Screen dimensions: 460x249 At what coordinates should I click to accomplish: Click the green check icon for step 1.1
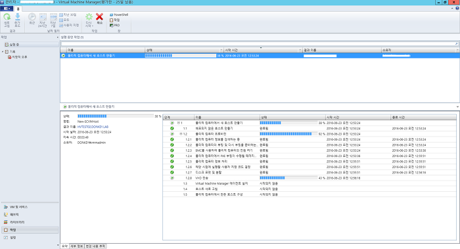tap(172, 129)
